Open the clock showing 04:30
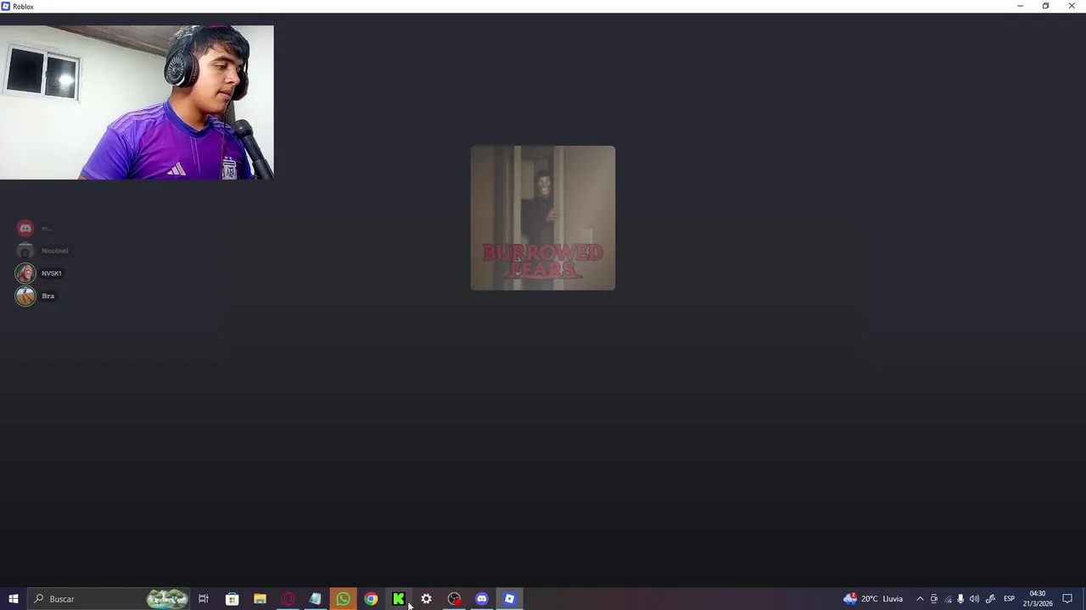The height and width of the screenshot is (610, 1086). (x=1037, y=599)
